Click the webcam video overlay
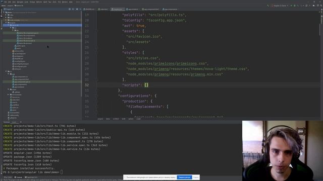This screenshot has width=323, height=181. [283, 151]
